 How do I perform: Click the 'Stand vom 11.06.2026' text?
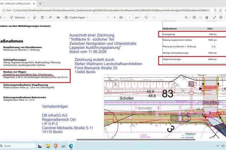click(88, 52)
